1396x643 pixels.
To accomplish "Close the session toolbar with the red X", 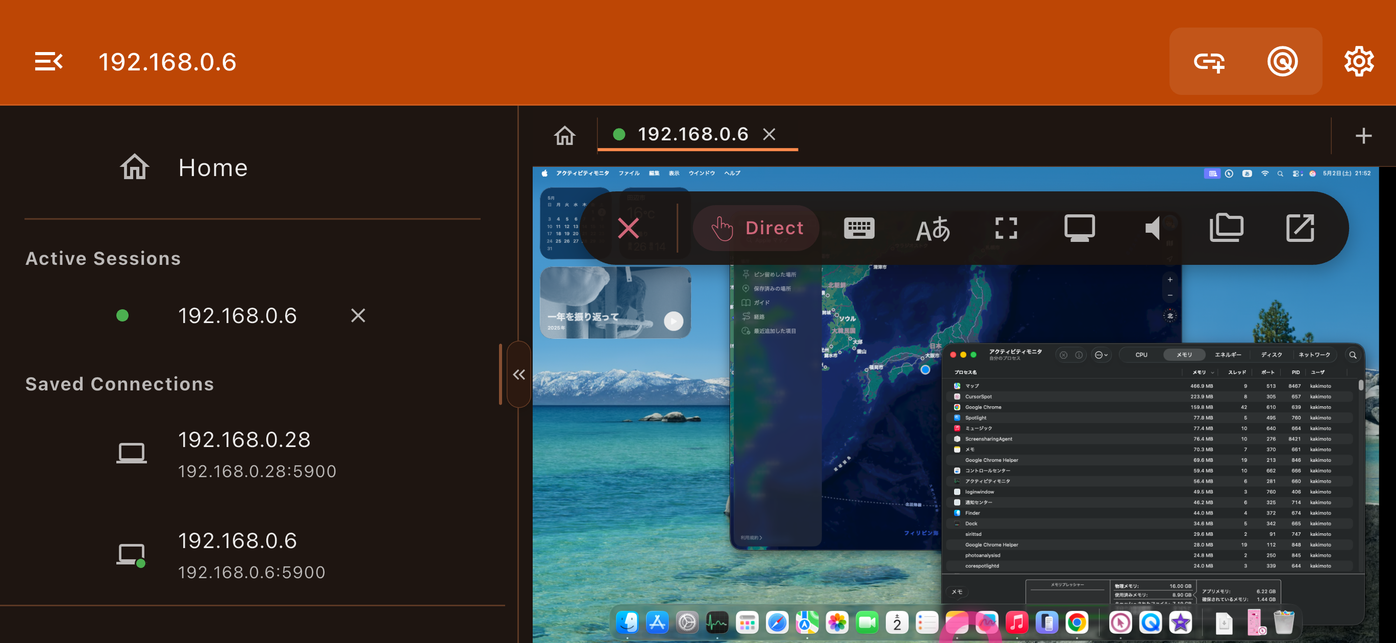I will [628, 228].
